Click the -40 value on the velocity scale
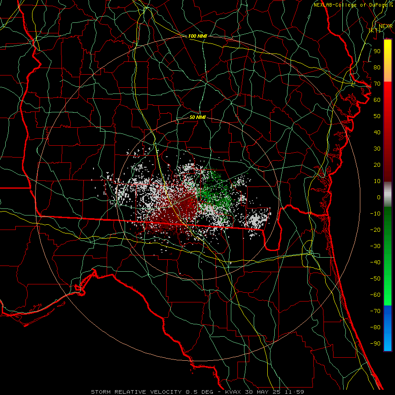The height and width of the screenshot is (395, 395). tap(375, 262)
